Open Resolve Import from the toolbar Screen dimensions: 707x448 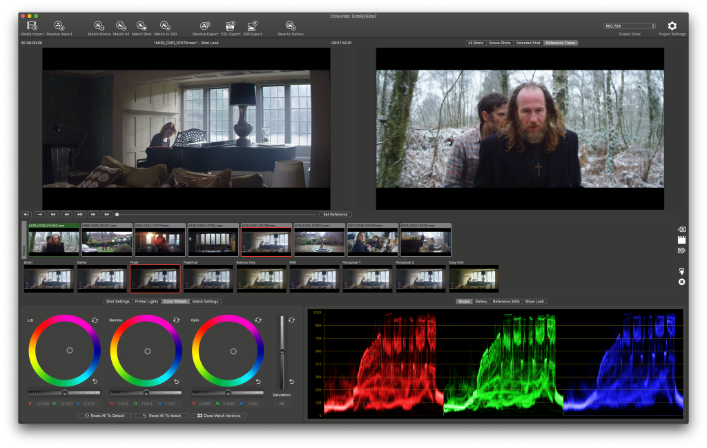tap(59, 26)
